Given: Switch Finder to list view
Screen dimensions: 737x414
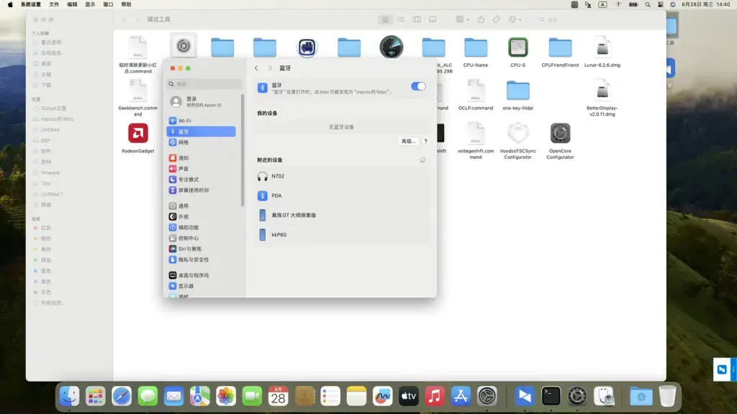Looking at the screenshot, I should tap(401, 19).
